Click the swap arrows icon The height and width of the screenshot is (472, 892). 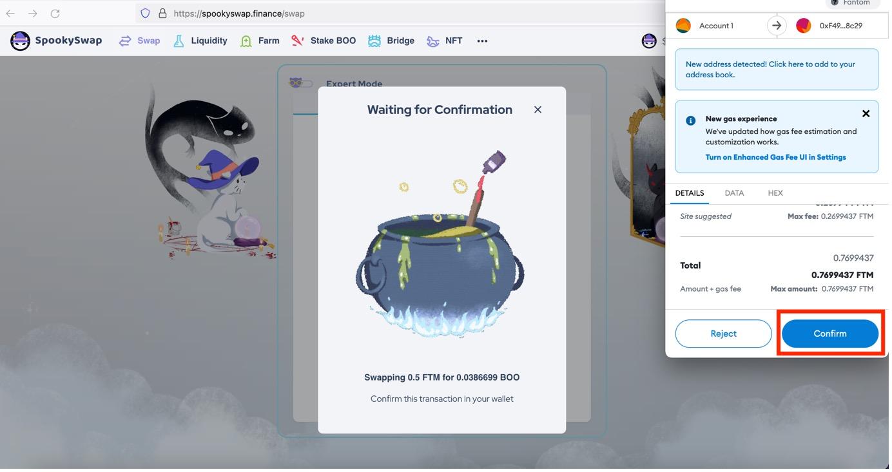(125, 41)
